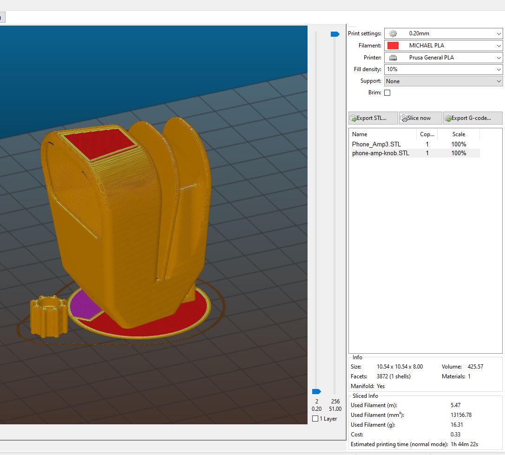The width and height of the screenshot is (505, 455).
Task: Click the Scale column header
Action: click(459, 134)
